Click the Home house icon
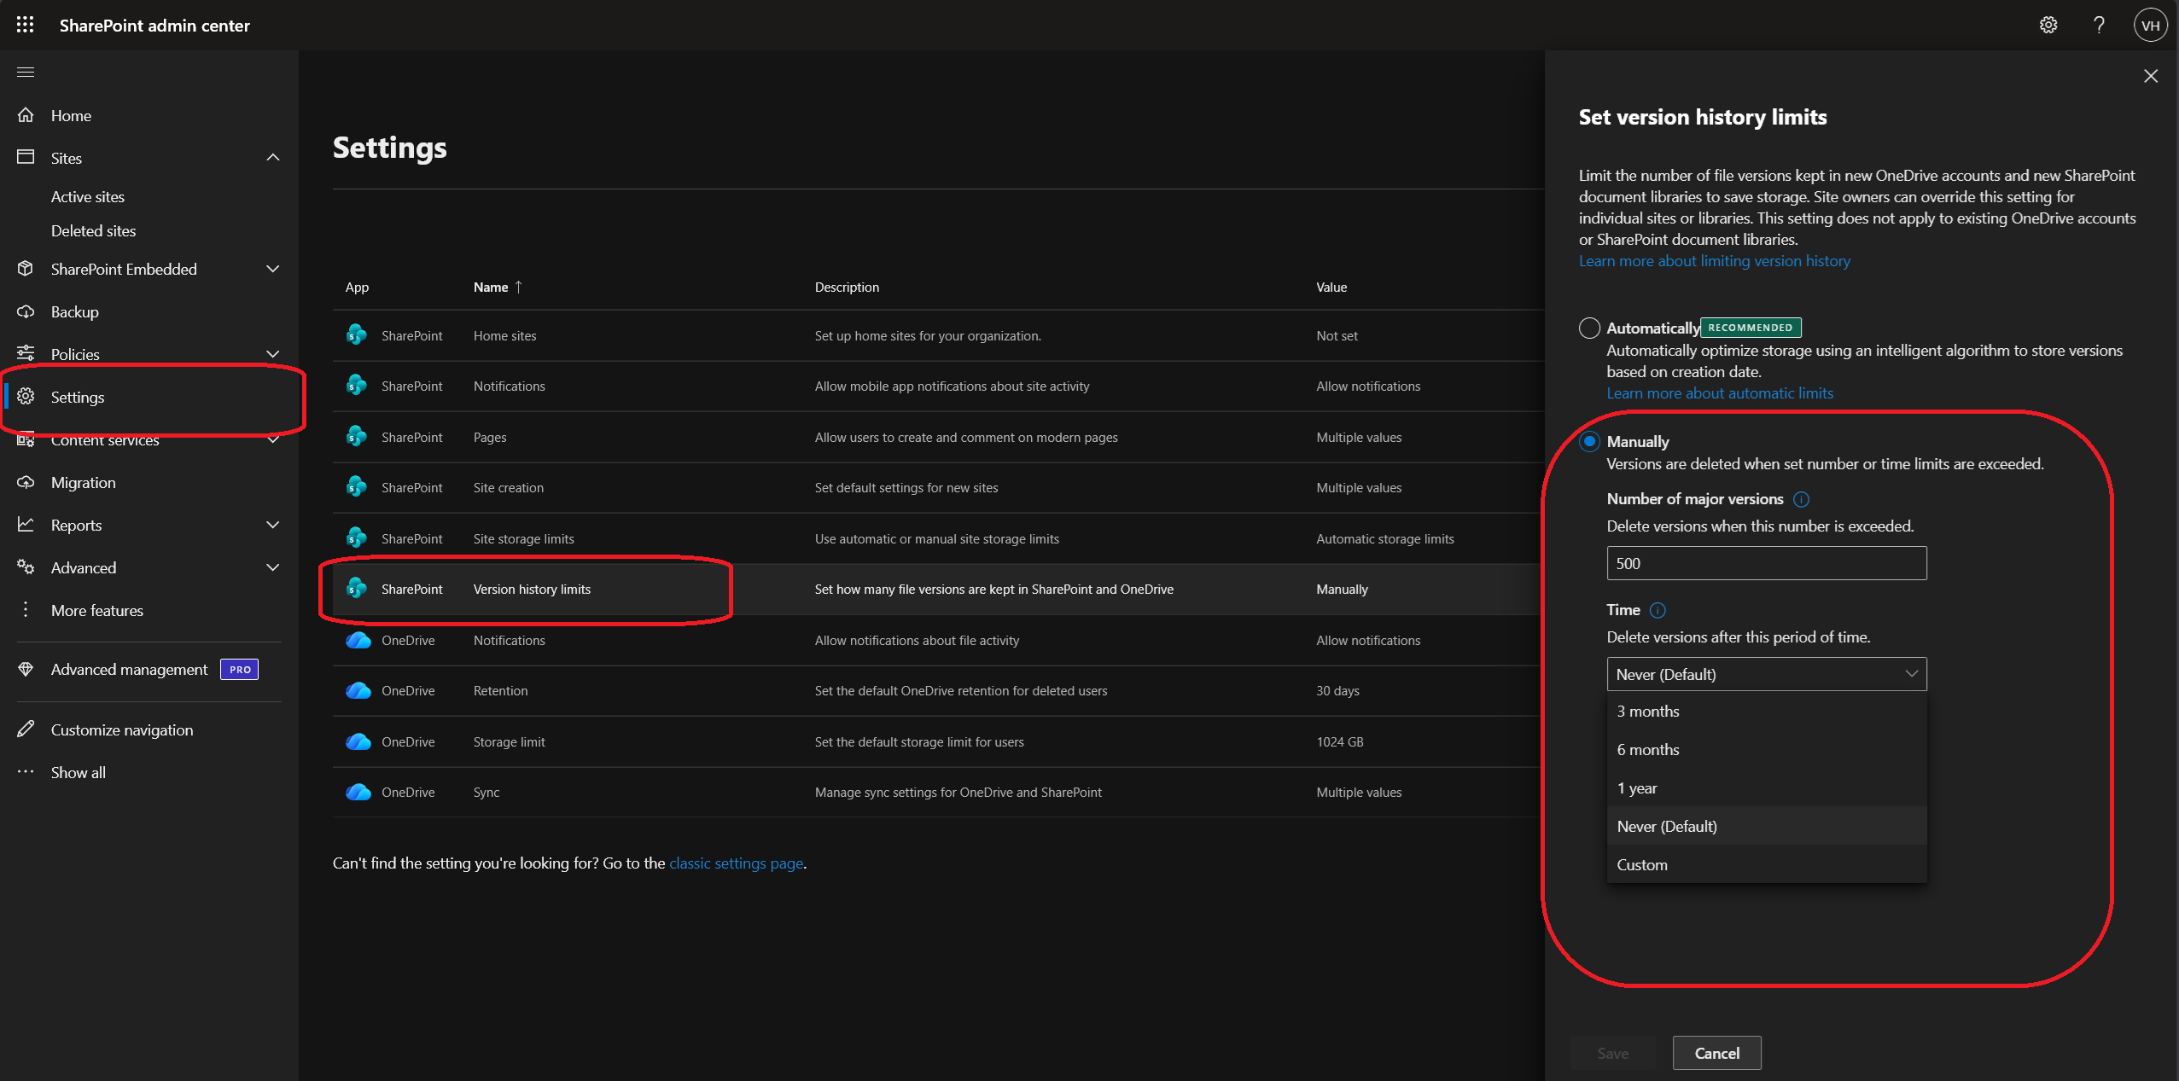 26,114
